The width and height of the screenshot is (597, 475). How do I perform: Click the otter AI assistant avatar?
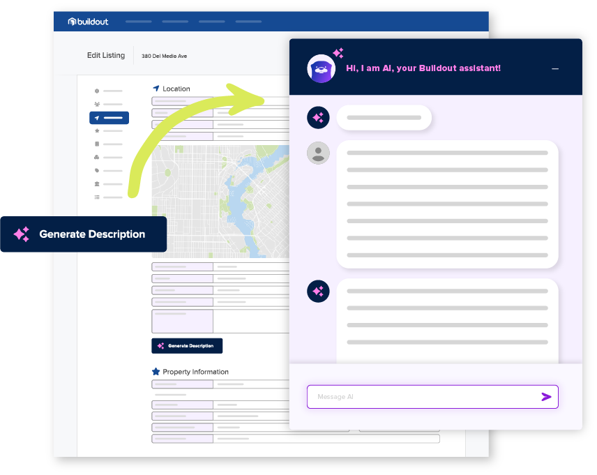322,68
